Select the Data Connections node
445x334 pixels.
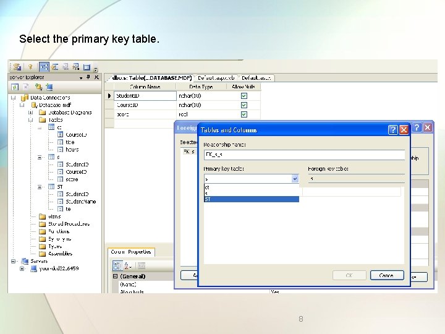point(50,98)
